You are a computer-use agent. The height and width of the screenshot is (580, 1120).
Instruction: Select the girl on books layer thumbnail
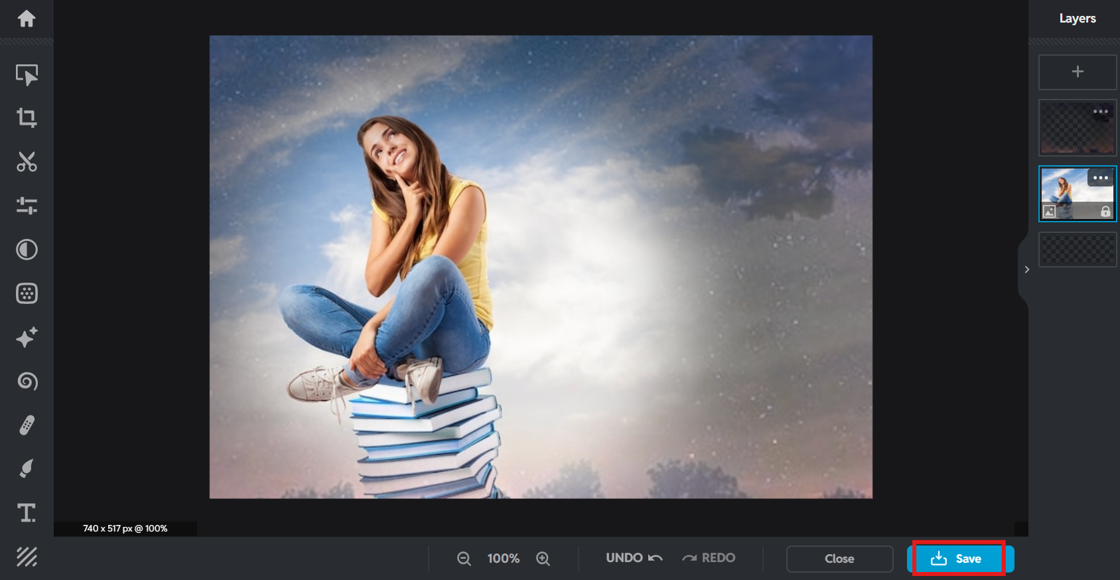(x=1078, y=194)
